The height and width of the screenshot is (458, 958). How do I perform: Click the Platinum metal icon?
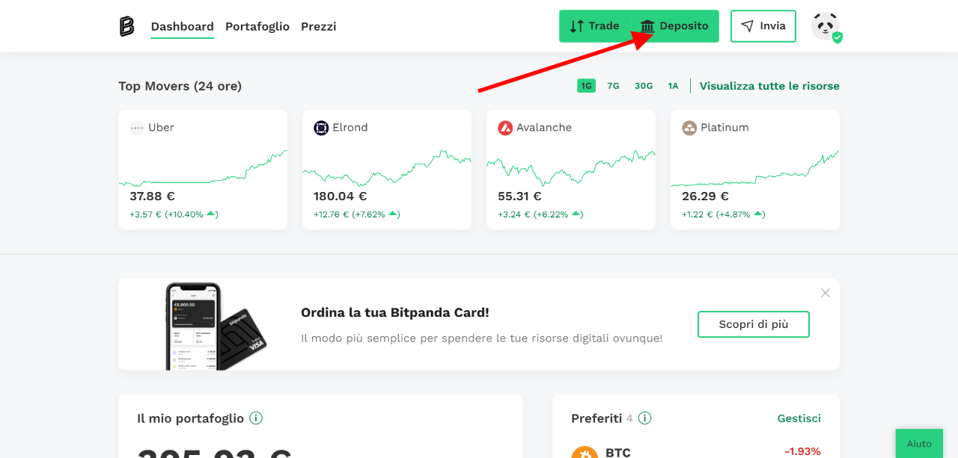pos(689,128)
